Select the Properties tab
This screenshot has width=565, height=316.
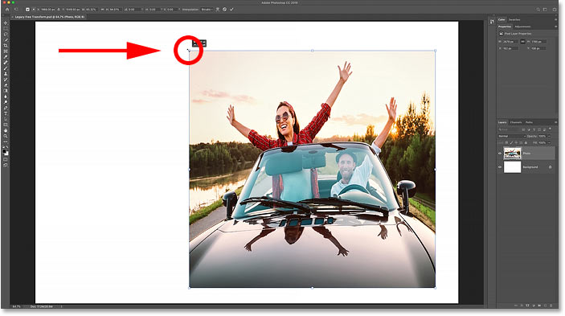click(505, 27)
